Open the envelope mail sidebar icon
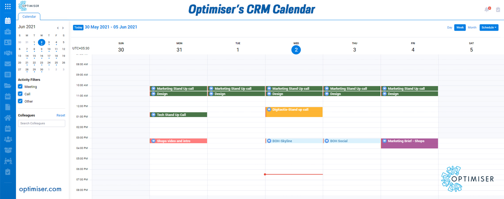This screenshot has width=504, height=199. pos(8,64)
